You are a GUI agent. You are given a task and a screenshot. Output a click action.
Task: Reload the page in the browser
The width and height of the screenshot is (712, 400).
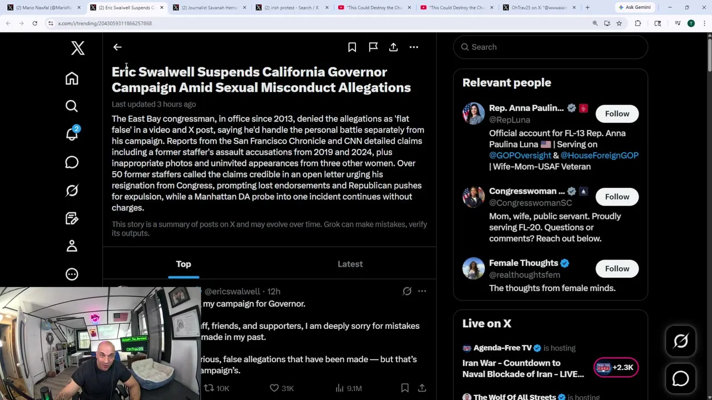pos(34,23)
